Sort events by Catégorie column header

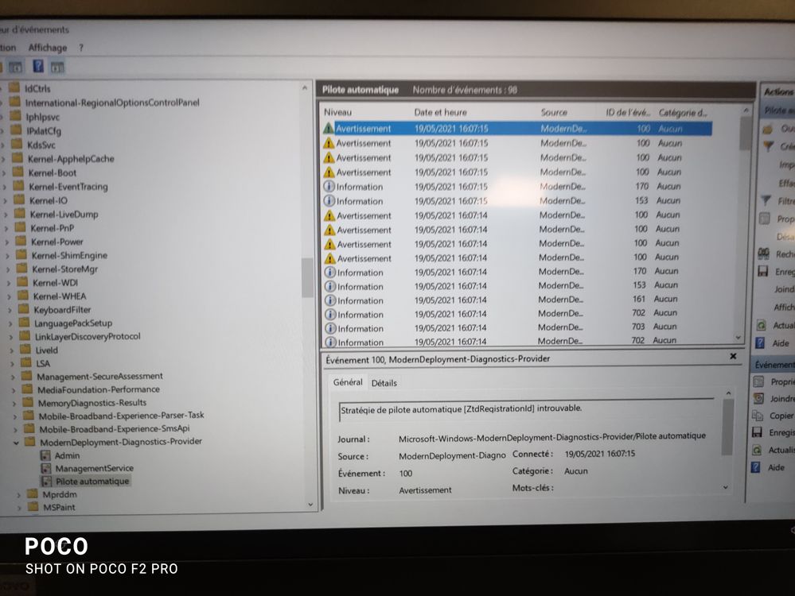point(683,112)
